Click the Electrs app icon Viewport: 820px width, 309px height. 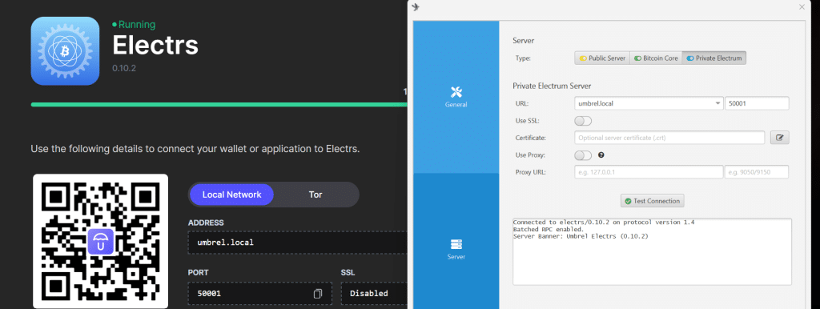pyautogui.click(x=66, y=51)
